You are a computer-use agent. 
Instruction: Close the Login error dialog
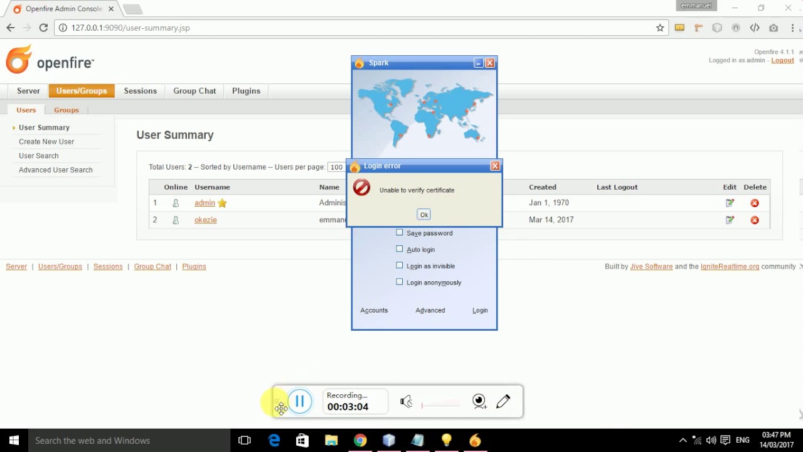click(495, 166)
